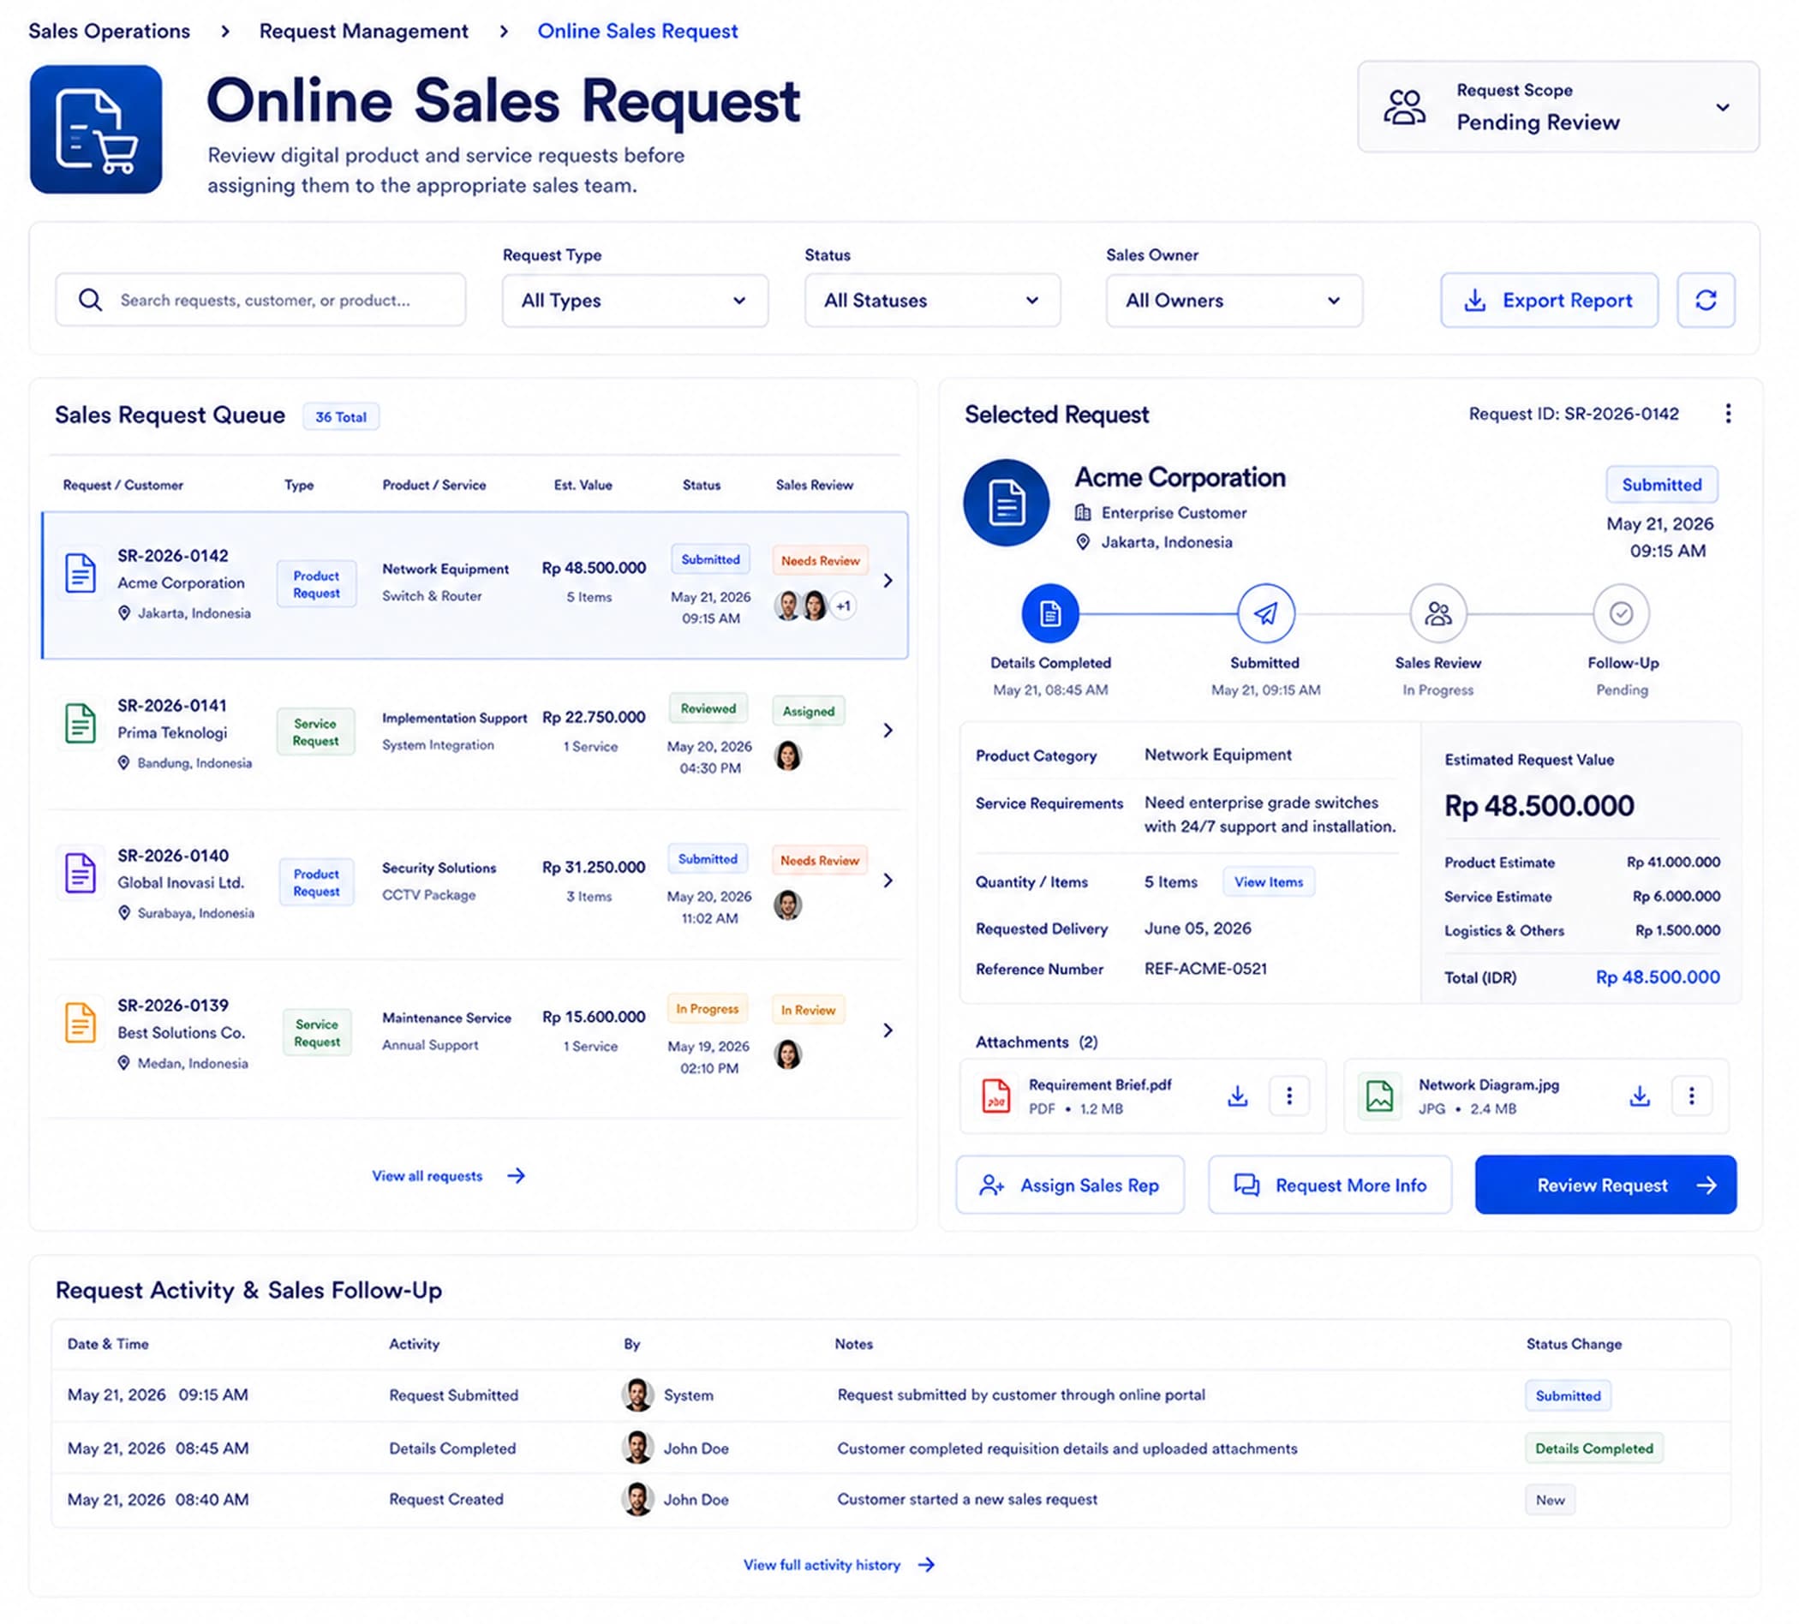Image resolution: width=1799 pixels, height=1624 pixels.
Task: Click the System avatar in activity table
Action: coord(637,1395)
